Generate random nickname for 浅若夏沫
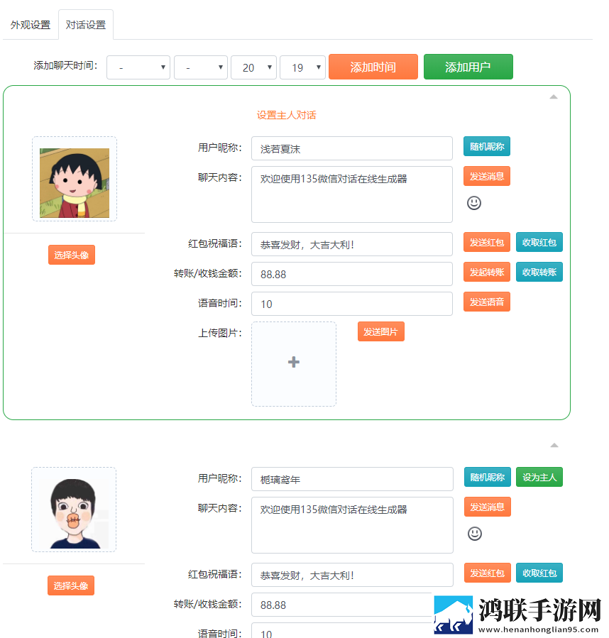The width and height of the screenshot is (609, 638). coord(487,146)
